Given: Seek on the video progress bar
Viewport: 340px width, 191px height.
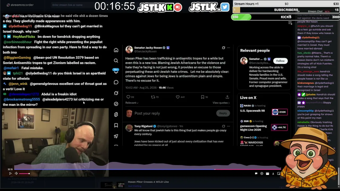Looking at the screenshot, I should (x=148, y=169).
